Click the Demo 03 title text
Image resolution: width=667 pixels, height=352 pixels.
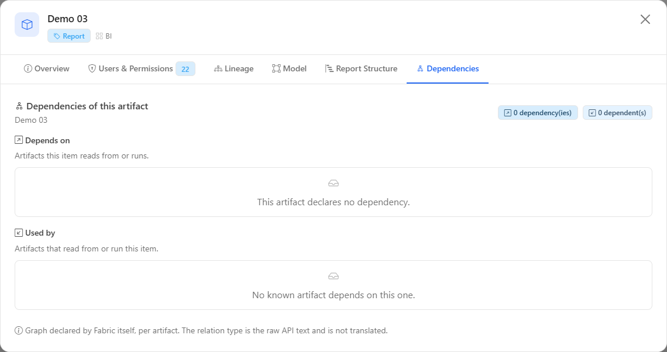(x=68, y=19)
